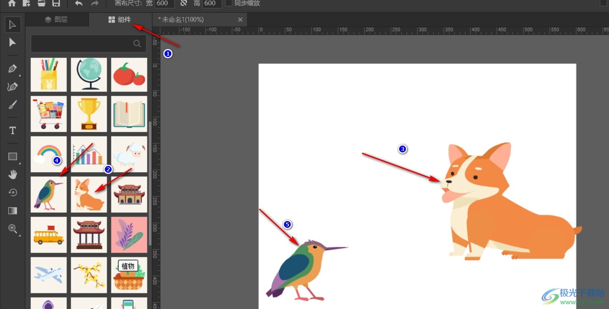The image size is (609, 309).
Task: Select the Rectangle shape tool
Action: click(13, 157)
